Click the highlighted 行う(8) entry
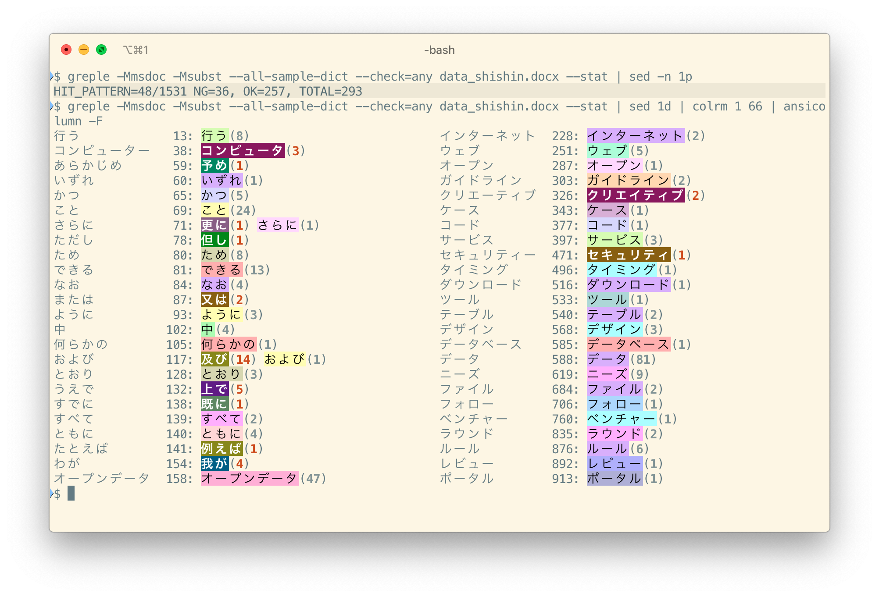Screen dimensions: 879x597 pyautogui.click(x=214, y=136)
